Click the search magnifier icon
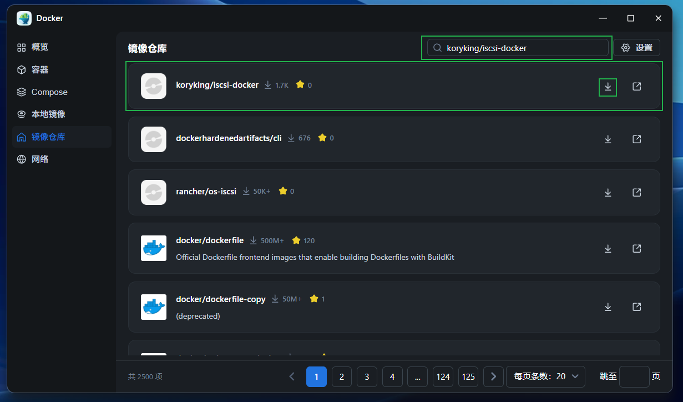This screenshot has height=402, width=683. (437, 48)
